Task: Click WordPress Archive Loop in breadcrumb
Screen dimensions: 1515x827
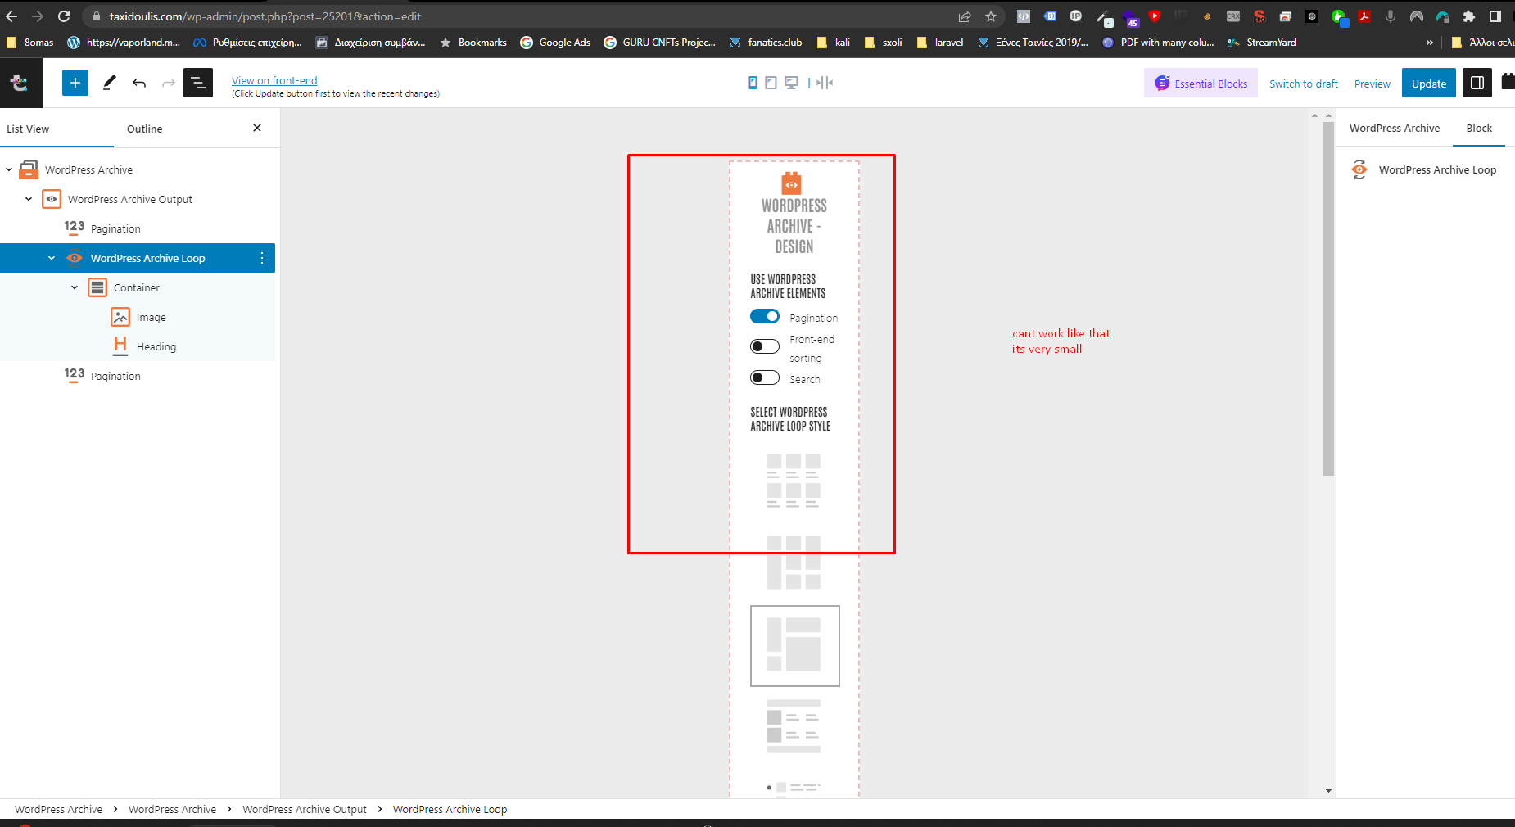Action: click(x=450, y=809)
